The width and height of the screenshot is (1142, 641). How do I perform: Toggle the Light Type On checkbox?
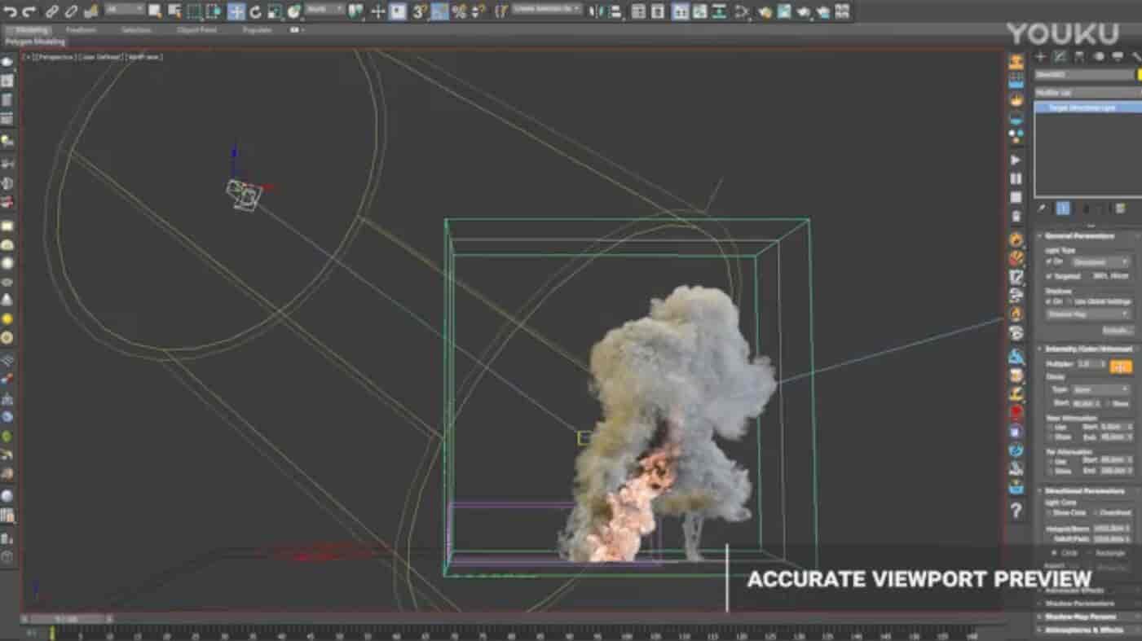[1049, 262]
